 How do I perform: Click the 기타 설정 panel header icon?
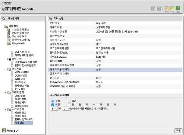click(50, 18)
